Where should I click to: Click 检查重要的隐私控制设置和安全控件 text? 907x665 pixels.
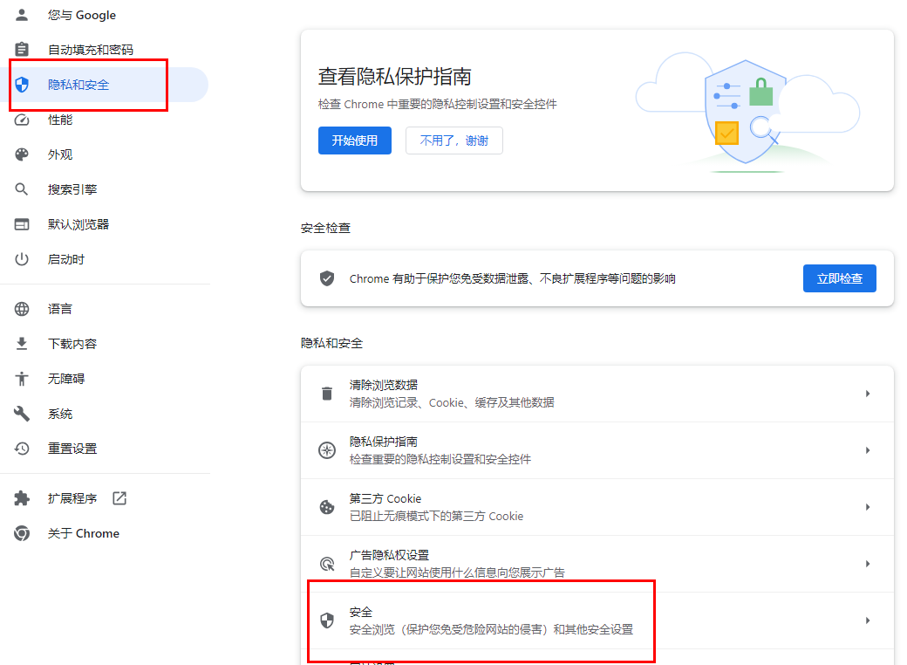coord(440,460)
